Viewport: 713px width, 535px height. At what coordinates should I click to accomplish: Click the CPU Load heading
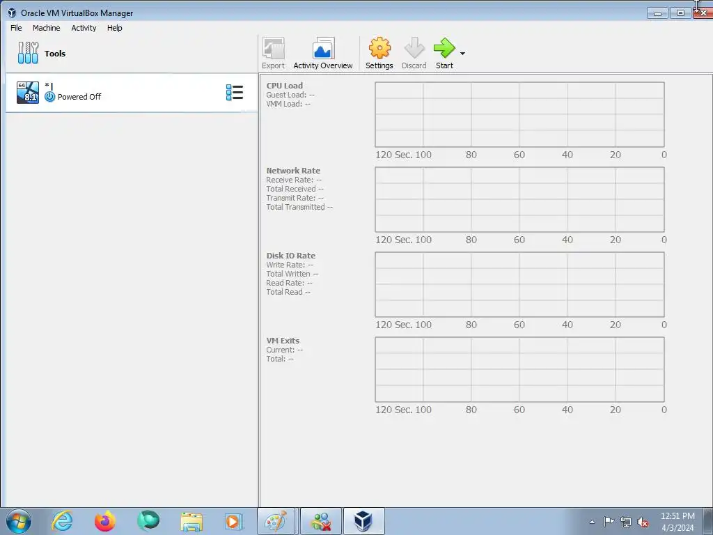pyautogui.click(x=285, y=86)
